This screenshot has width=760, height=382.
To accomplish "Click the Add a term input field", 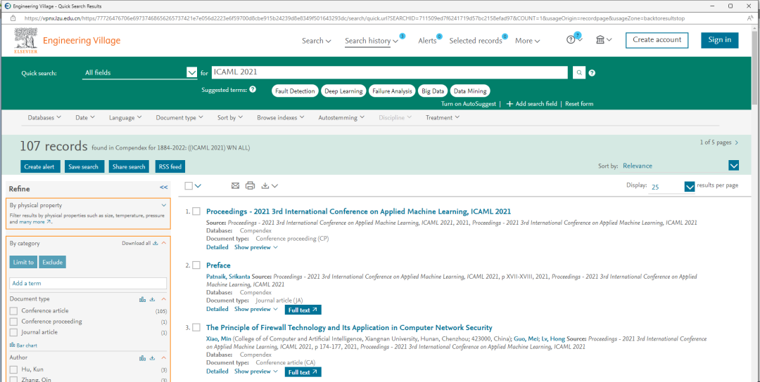I will [88, 284].
